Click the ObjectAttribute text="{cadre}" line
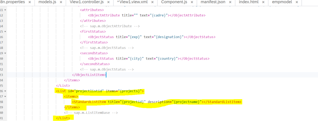The image size is (318, 121). click(147, 15)
